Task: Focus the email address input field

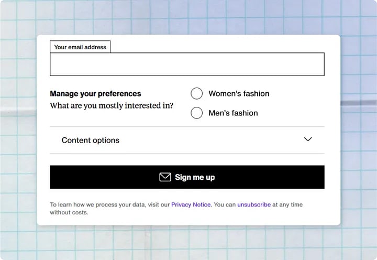Action: 187,64
